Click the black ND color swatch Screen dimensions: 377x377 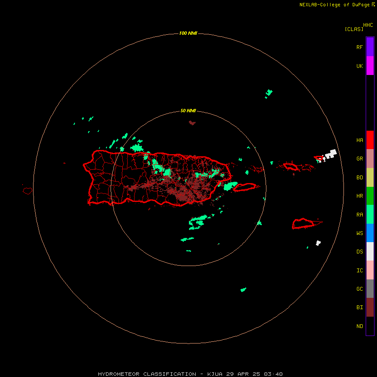(370, 326)
